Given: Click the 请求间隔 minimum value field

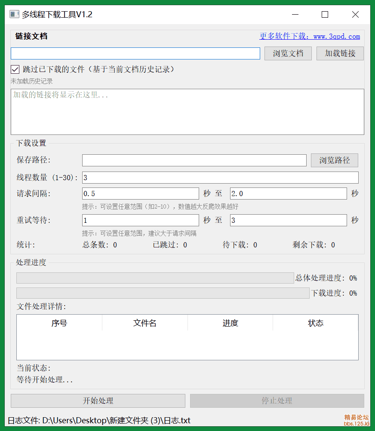Looking at the screenshot, I should pyautogui.click(x=141, y=194).
